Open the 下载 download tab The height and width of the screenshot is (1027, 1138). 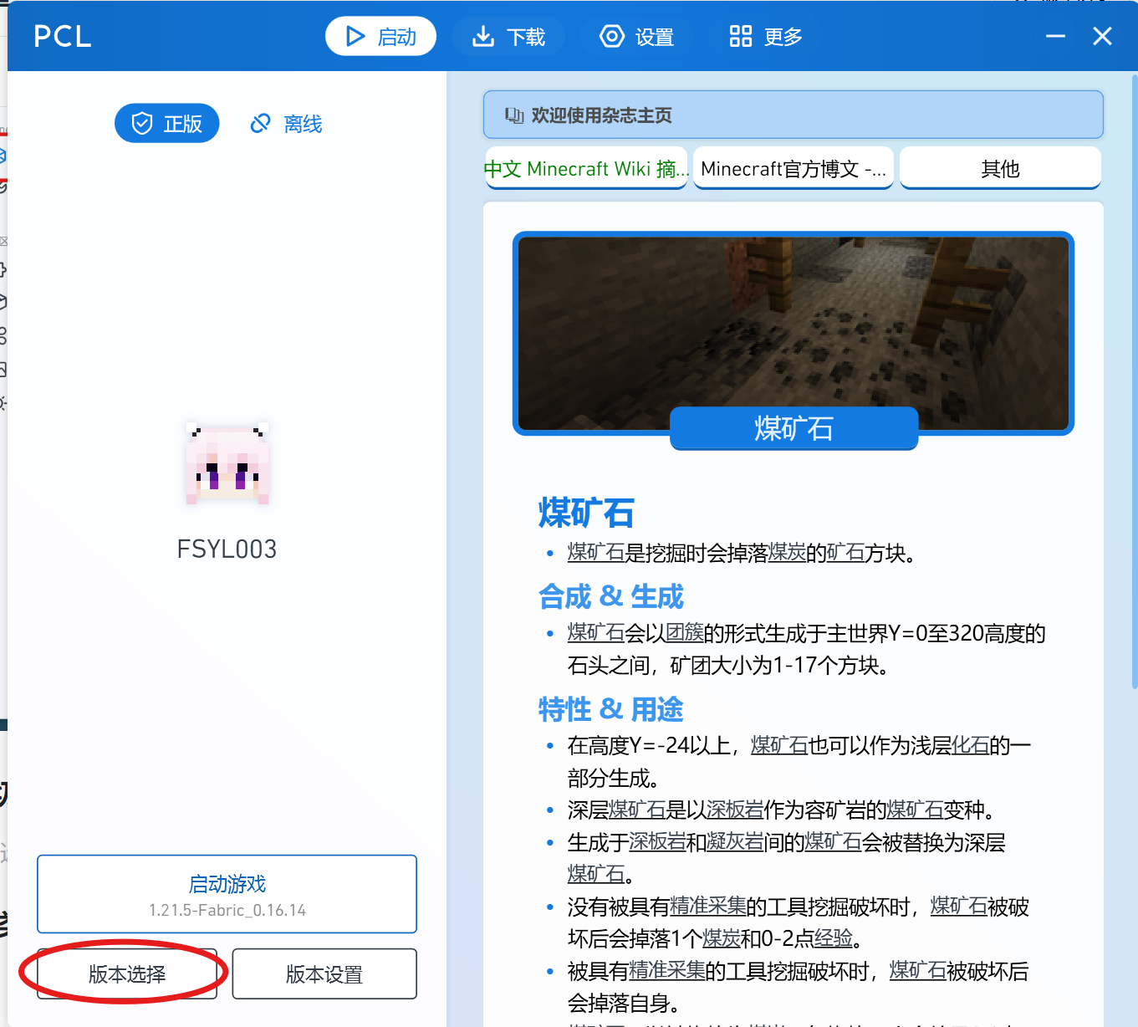[x=508, y=37]
